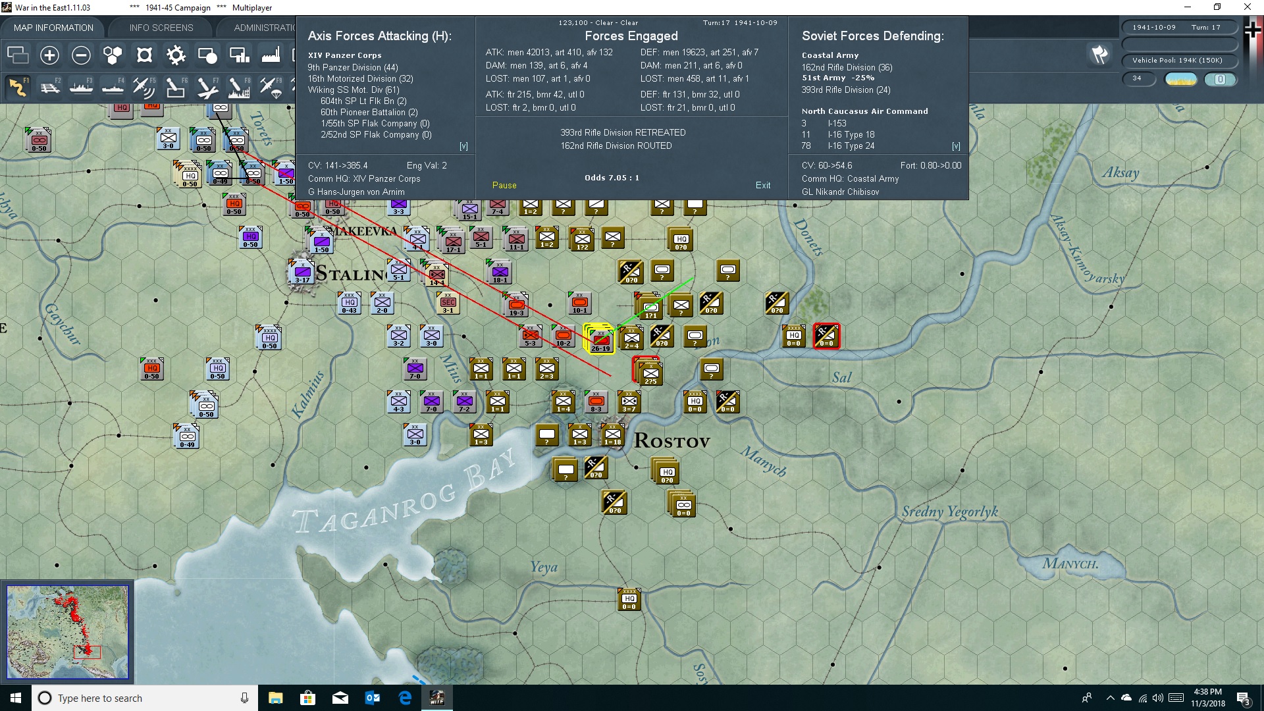Select Rail mode (F2) track icon
The height and width of the screenshot is (711, 1264).
(49, 87)
